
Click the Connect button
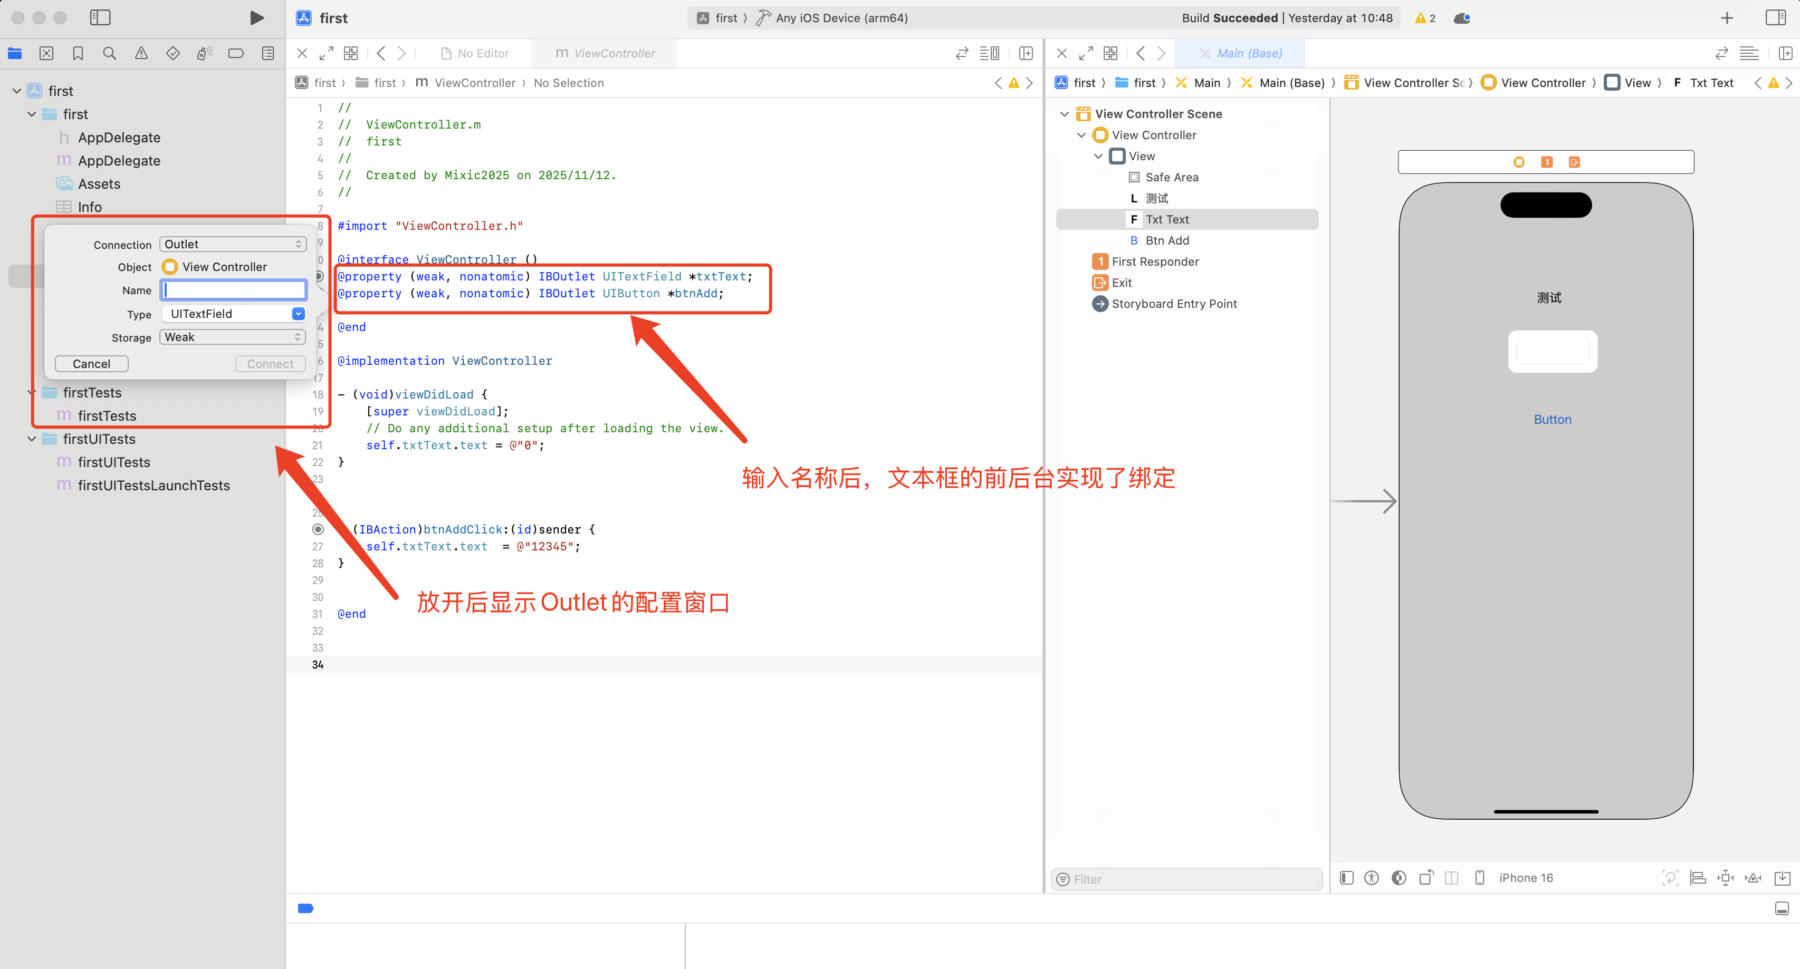(x=270, y=364)
